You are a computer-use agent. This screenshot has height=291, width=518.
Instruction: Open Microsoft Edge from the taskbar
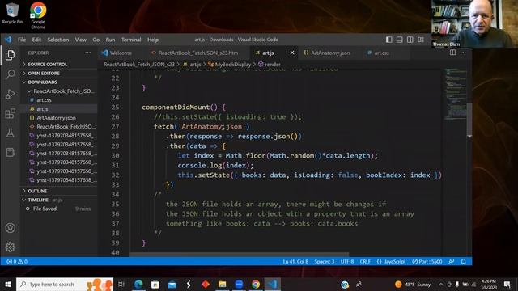pyautogui.click(x=138, y=284)
